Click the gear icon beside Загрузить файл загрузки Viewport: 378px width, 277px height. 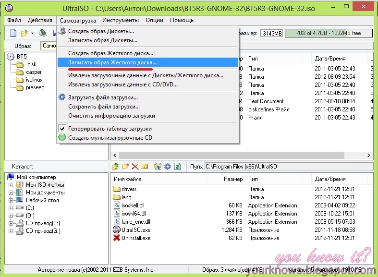pos(62,97)
